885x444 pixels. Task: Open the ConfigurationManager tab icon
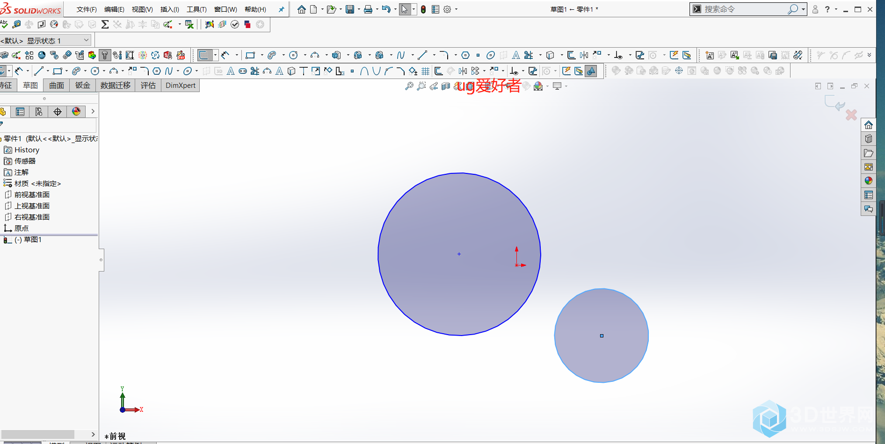click(39, 112)
